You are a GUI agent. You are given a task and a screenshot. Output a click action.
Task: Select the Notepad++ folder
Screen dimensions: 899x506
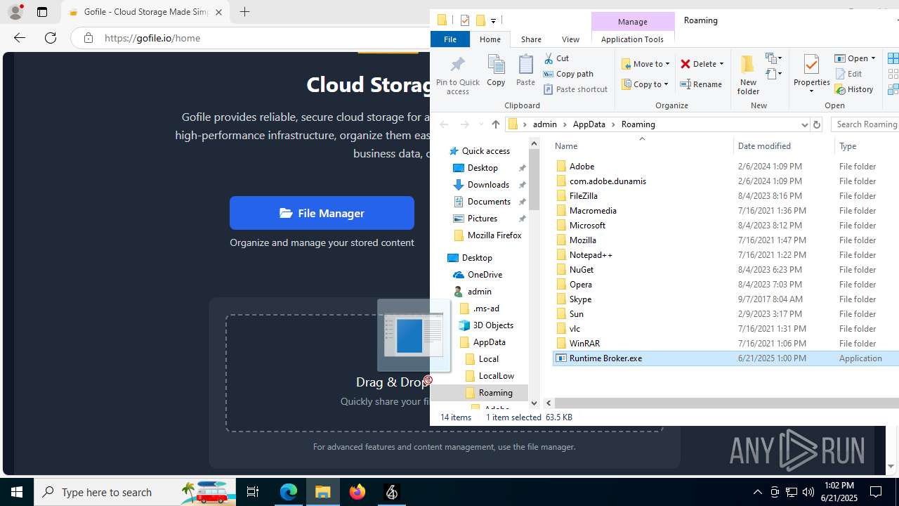[x=591, y=255]
